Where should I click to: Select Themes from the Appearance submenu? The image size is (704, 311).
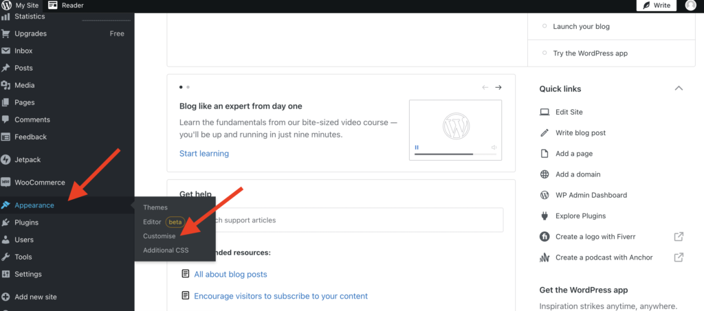tap(155, 207)
